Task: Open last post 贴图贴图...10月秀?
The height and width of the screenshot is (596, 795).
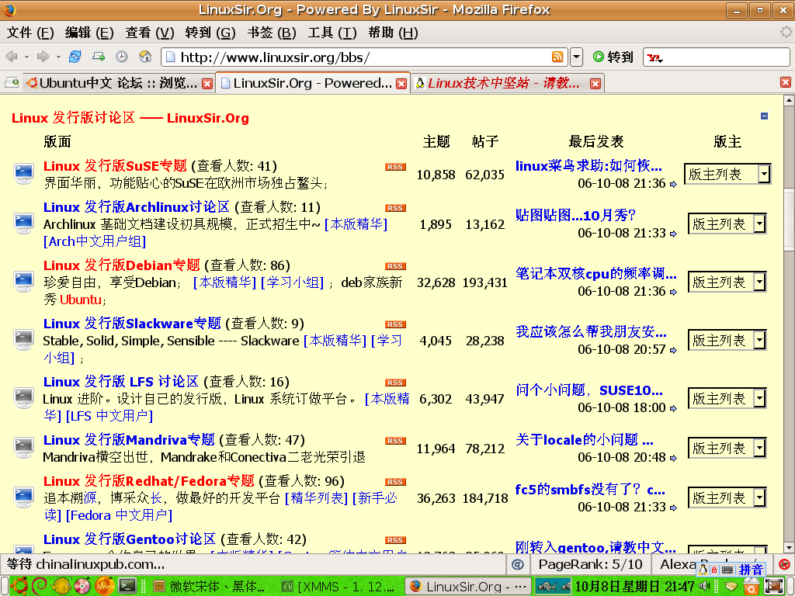Action: click(575, 216)
